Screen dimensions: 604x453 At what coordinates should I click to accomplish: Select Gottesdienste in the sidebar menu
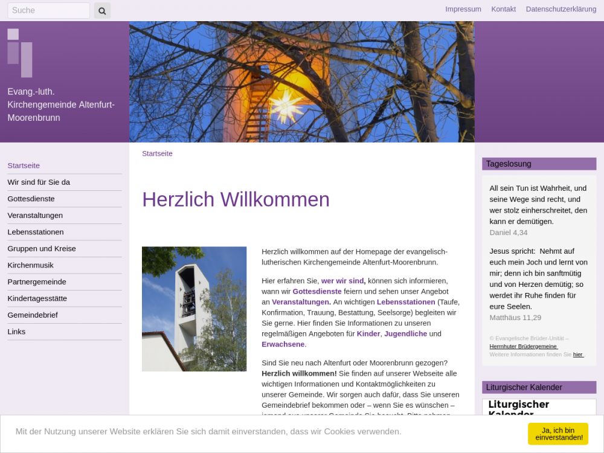[31, 199]
